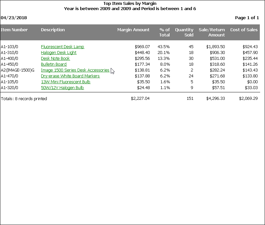
Task: Click margin amount $137.88
Action: [x=142, y=76]
